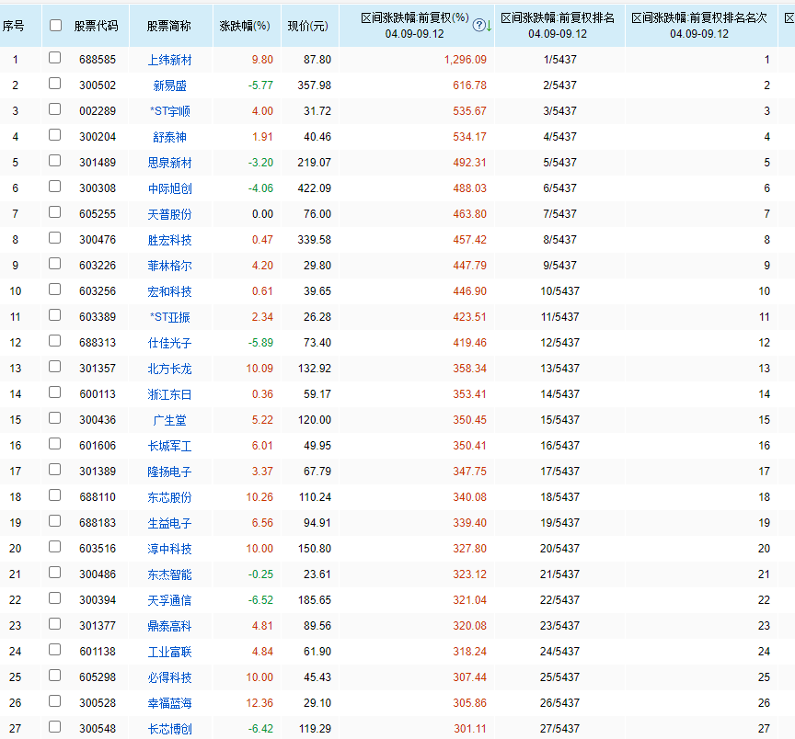Select change value -6.52
Image resolution: width=795 pixels, height=739 pixels.
(260, 601)
